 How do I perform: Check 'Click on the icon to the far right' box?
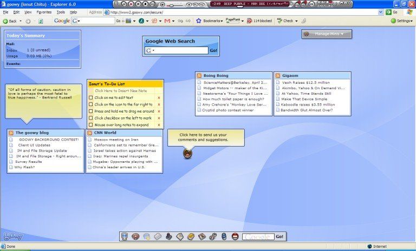[91, 104]
